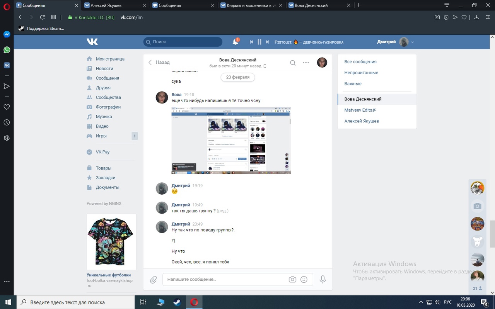Open Друзья in the left menu

coord(103,88)
